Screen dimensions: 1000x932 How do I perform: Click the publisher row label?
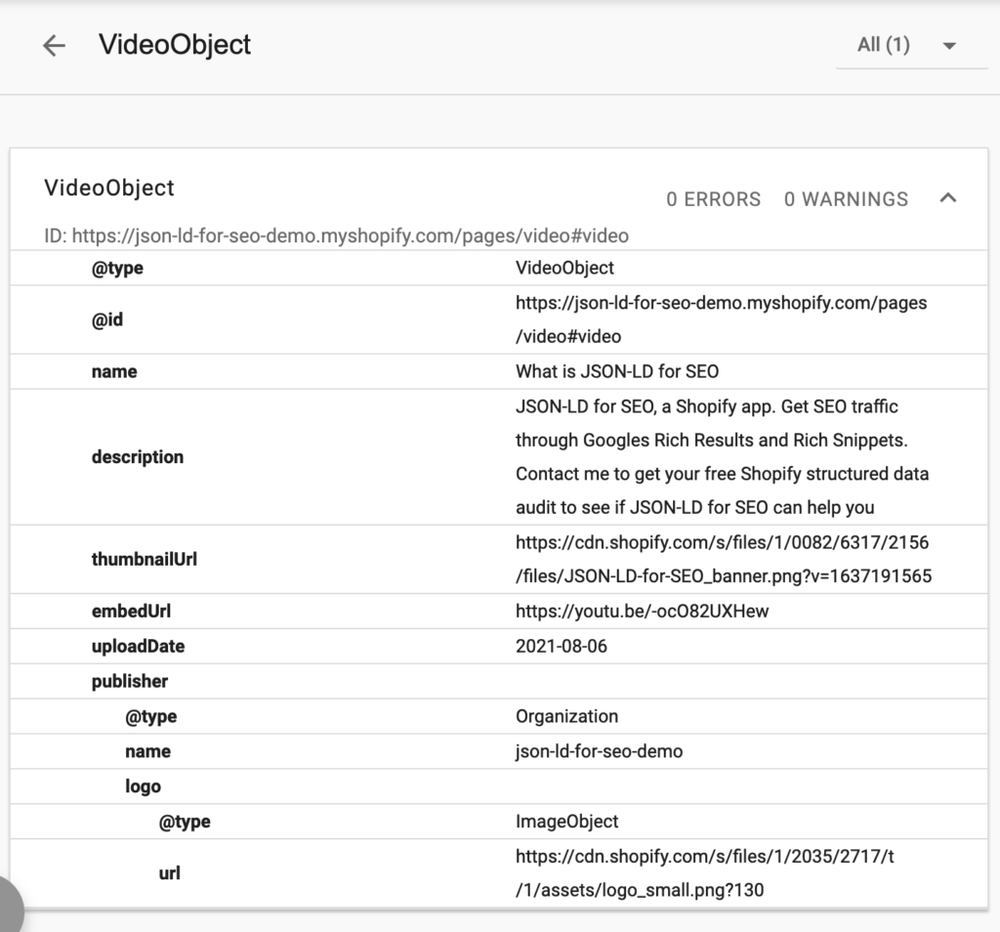(130, 681)
